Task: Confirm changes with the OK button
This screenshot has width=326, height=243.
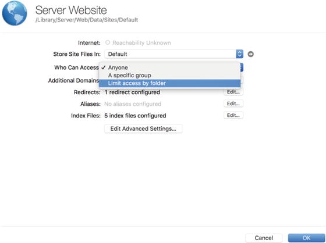Action: (306, 238)
